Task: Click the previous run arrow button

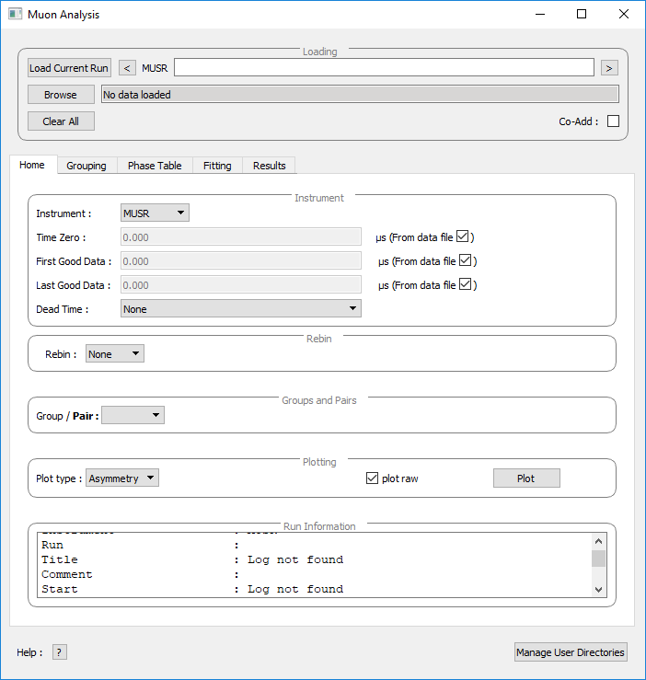Action: point(128,68)
